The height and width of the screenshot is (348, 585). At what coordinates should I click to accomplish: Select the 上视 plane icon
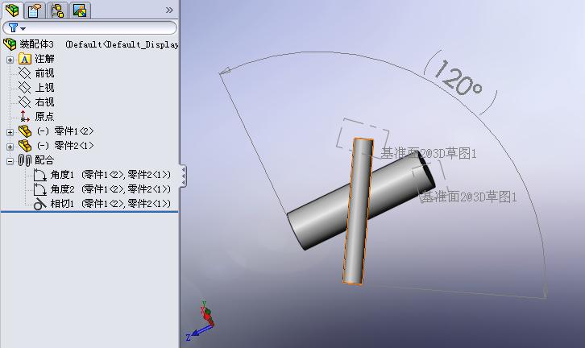(25, 88)
